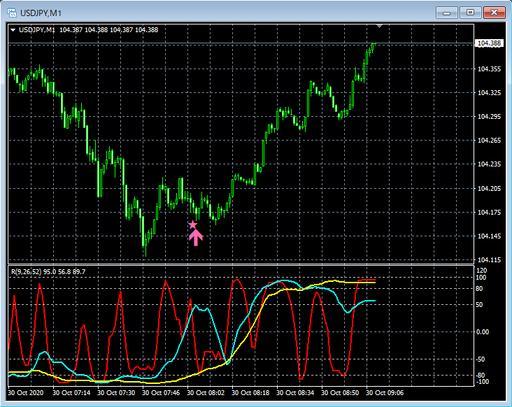The height and width of the screenshot is (407, 512).
Task: Click the 30 Oct 08:50 time label
Action: click(340, 392)
